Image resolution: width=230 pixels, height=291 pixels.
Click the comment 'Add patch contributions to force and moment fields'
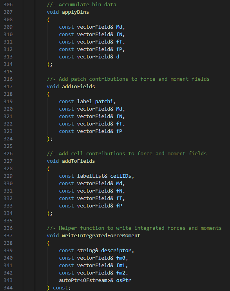click(x=134, y=79)
